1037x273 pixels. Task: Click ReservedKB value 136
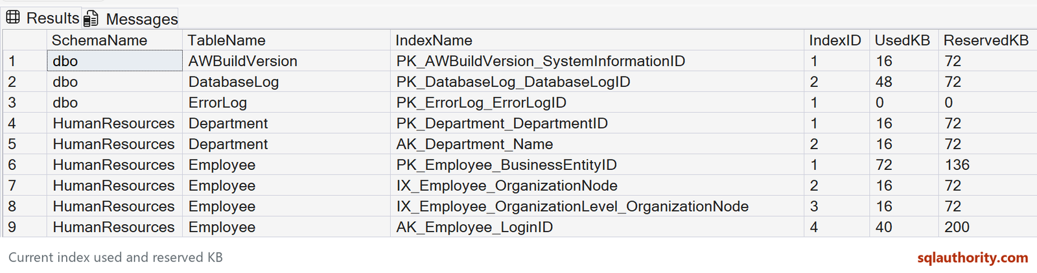pyautogui.click(x=987, y=165)
